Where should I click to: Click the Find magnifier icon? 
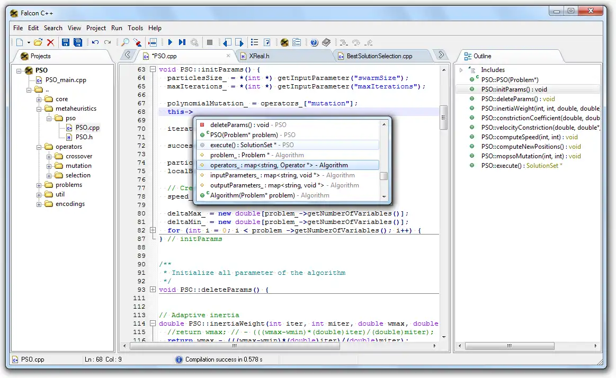click(126, 42)
